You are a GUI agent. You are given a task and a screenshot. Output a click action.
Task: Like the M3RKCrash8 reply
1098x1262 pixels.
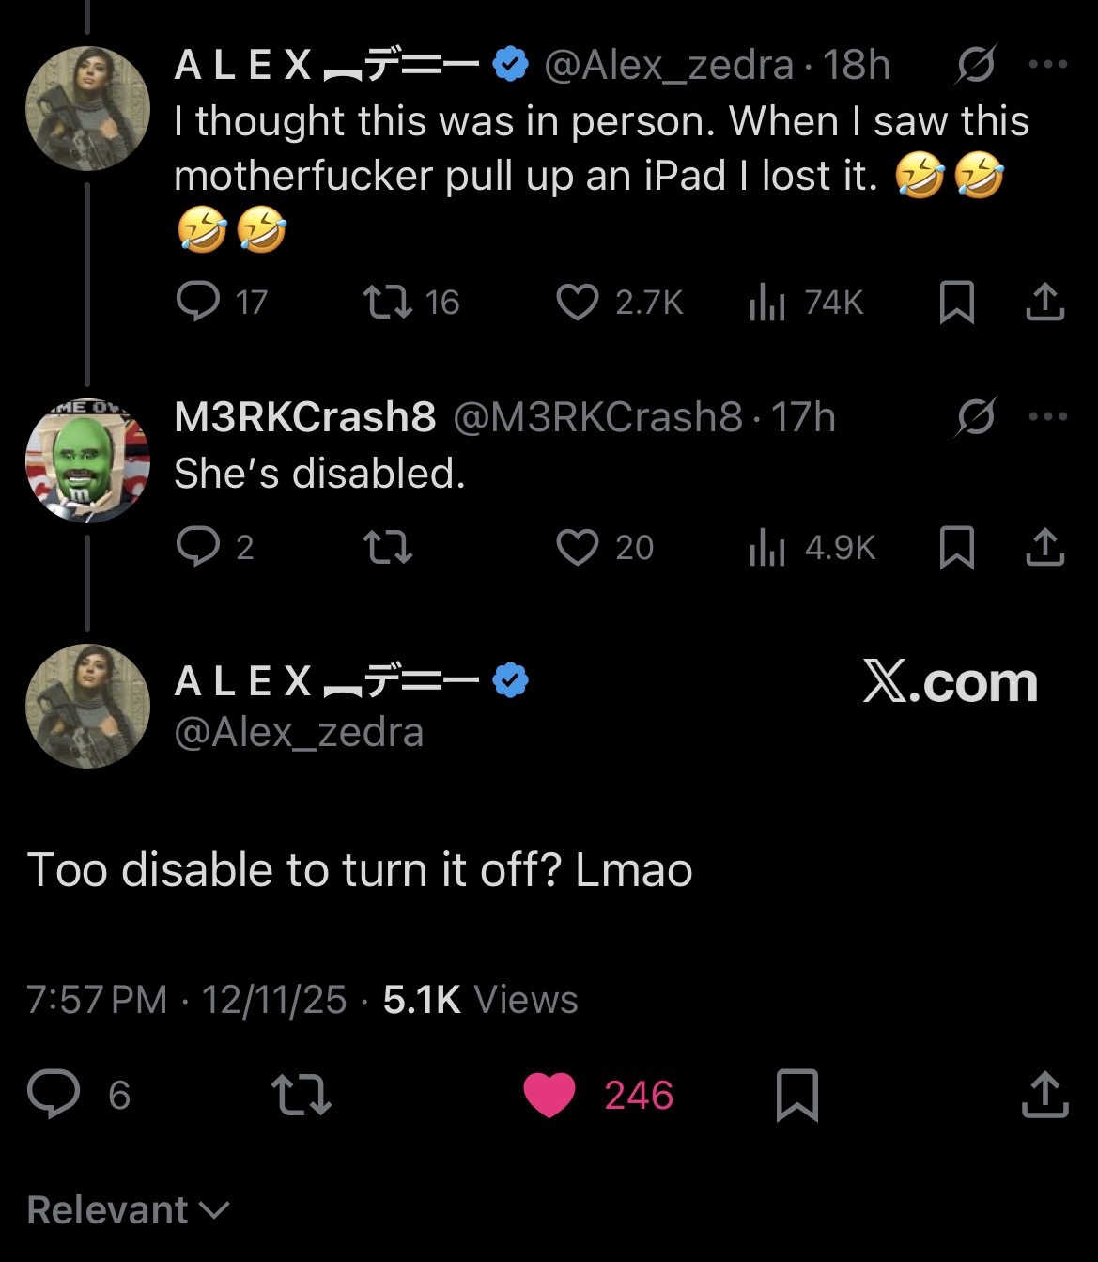click(x=578, y=547)
